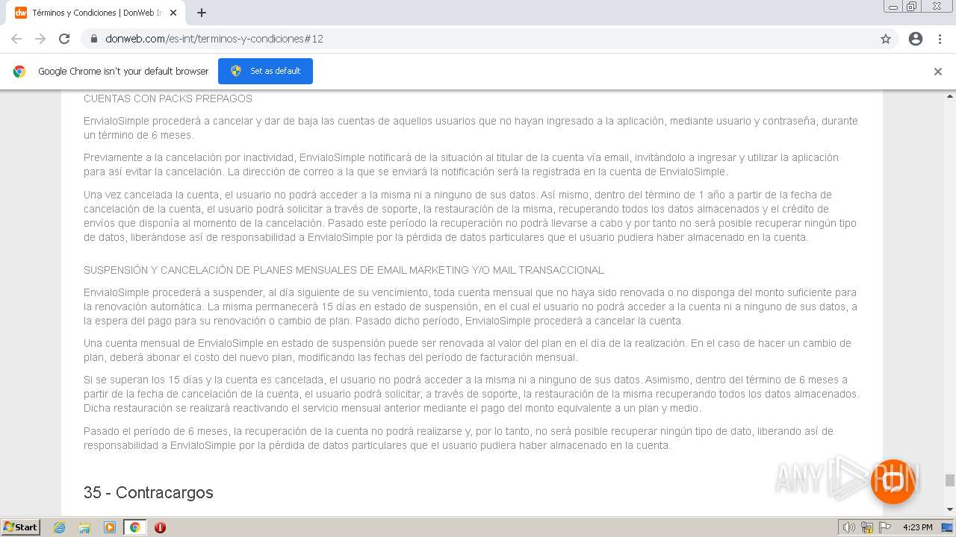Click the volume speaker tray icon
The image size is (956, 537).
[x=849, y=527]
